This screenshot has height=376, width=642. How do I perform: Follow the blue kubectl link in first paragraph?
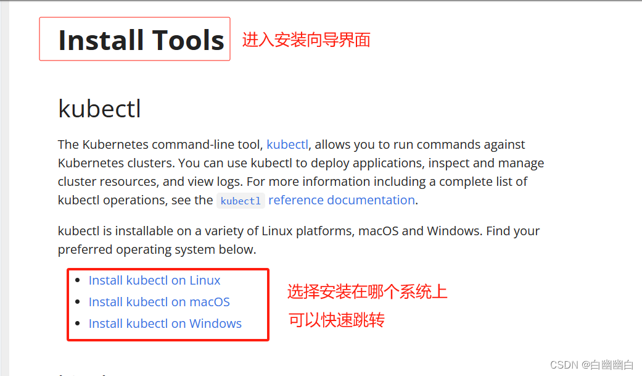(x=287, y=144)
